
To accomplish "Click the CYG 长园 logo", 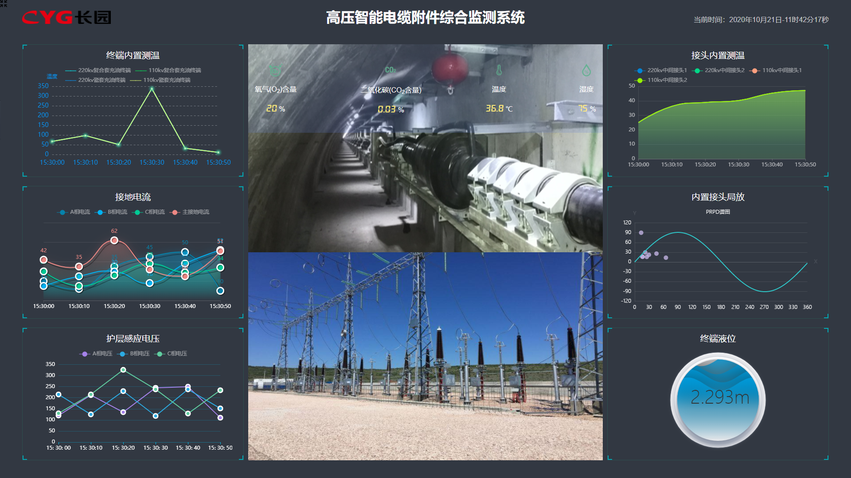I will click(x=66, y=18).
